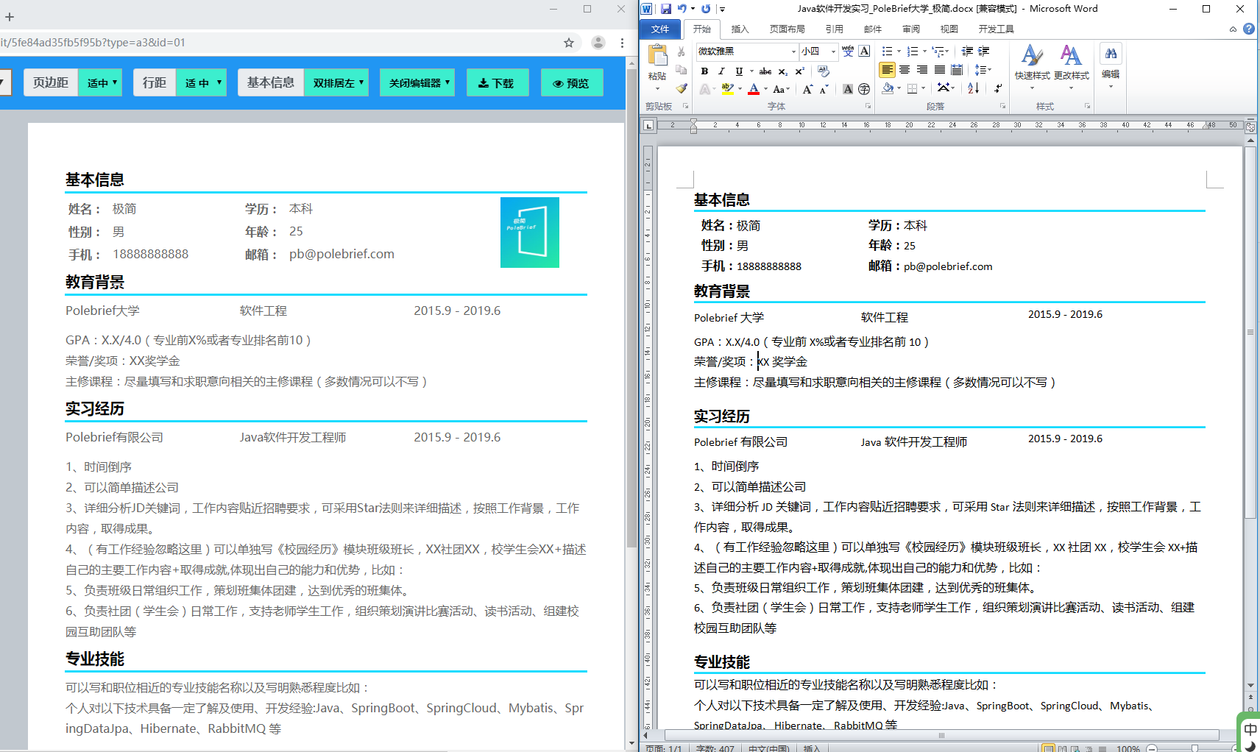Click the Clear Formatting eraser icon
1260x752 pixels.
click(824, 71)
